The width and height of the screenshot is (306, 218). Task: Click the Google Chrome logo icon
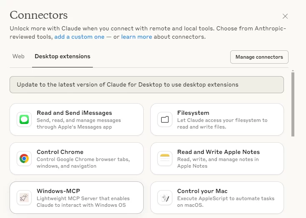[24, 159]
